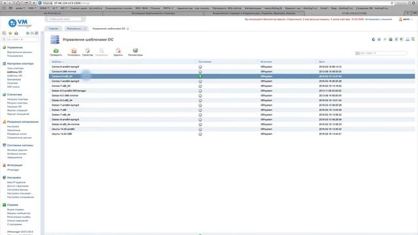Switch to the Виртуальные машины tab
This screenshot has width=418, height=235.
tap(74, 29)
